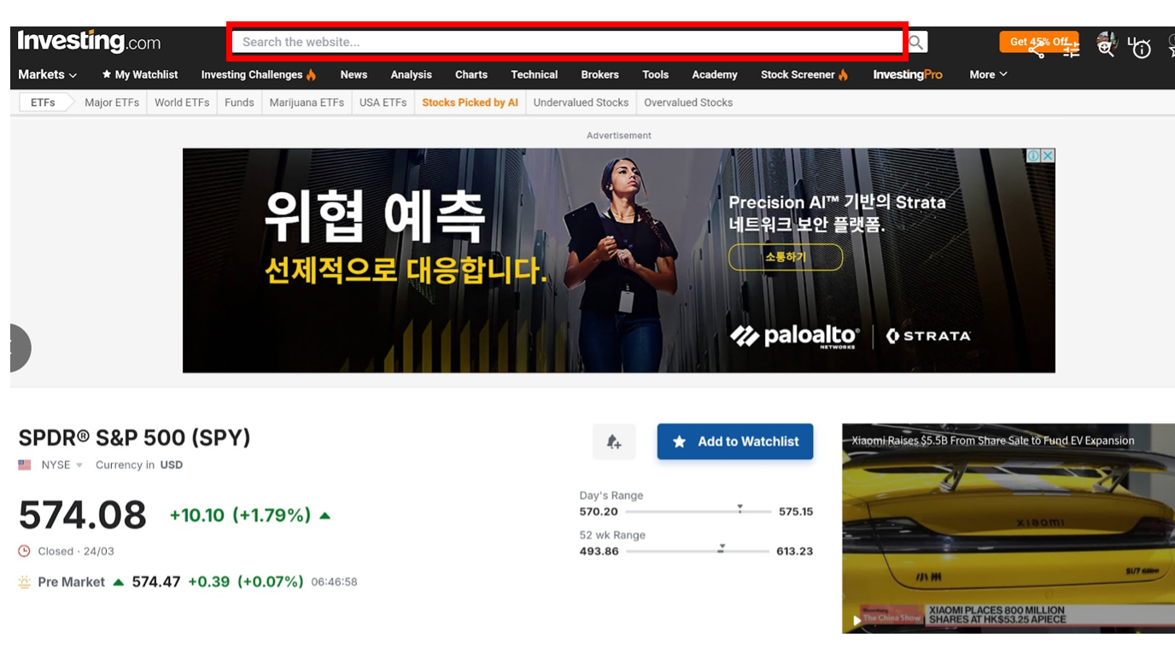Expand the Markets dropdown

[48, 74]
